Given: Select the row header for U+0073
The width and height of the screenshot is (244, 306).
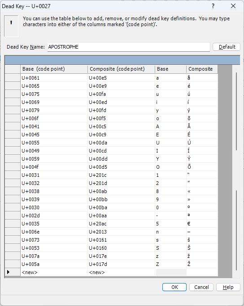Looking at the screenshot, I should (13, 240).
